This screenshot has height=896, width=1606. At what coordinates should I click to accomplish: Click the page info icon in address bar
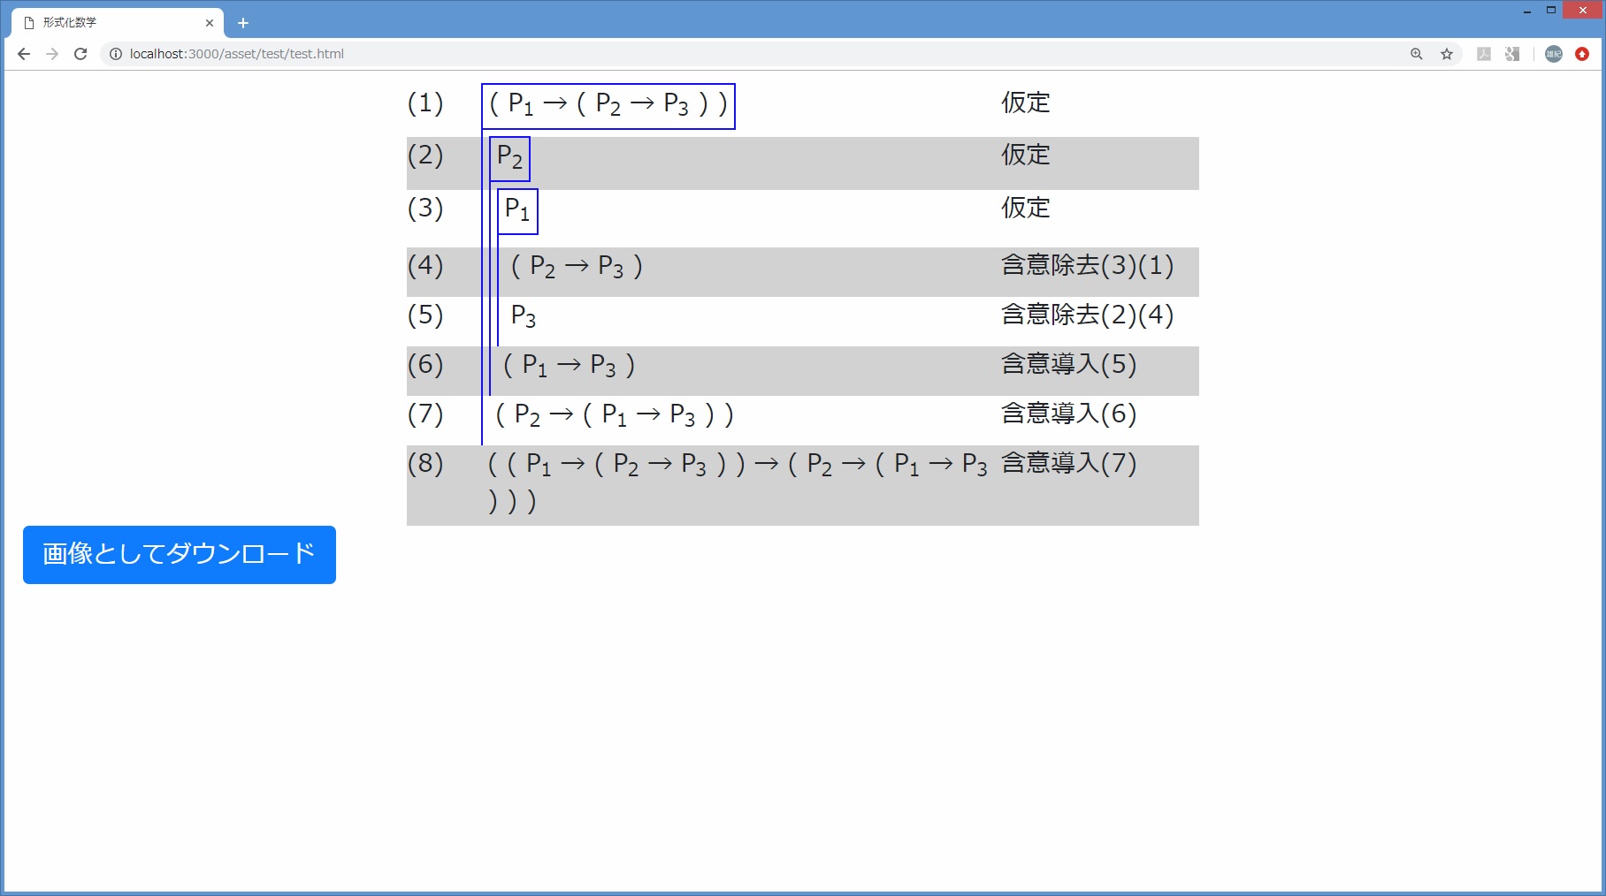(x=114, y=54)
